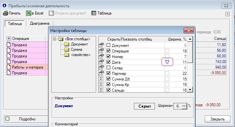Toggle the sort box in Партнер row
The height and width of the screenshot is (127, 235).
coord(167,73)
